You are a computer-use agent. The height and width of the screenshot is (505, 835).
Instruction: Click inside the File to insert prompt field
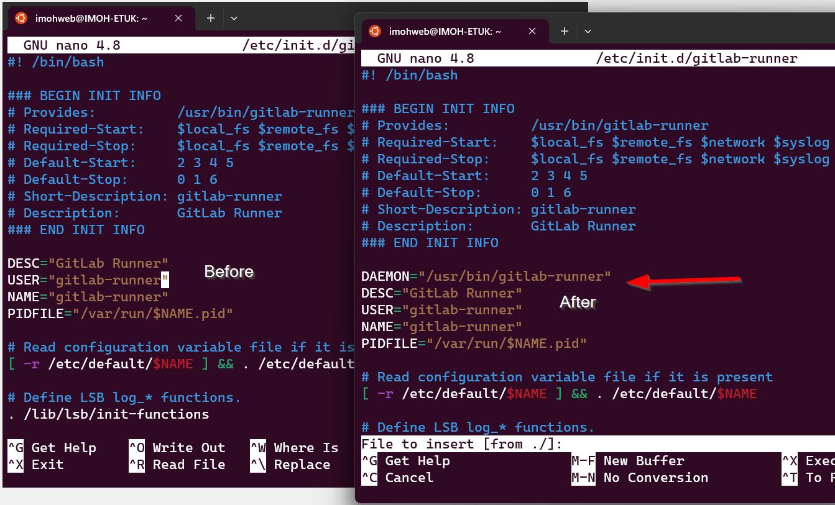coord(528,444)
